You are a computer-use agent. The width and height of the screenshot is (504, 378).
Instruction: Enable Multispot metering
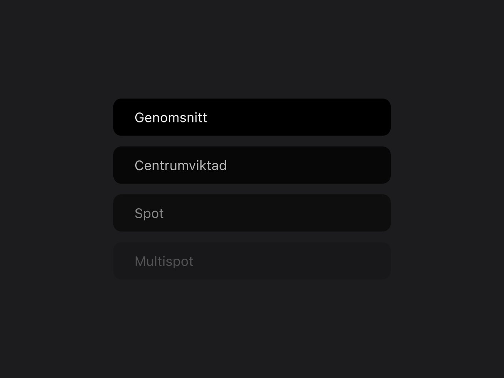pos(252,261)
